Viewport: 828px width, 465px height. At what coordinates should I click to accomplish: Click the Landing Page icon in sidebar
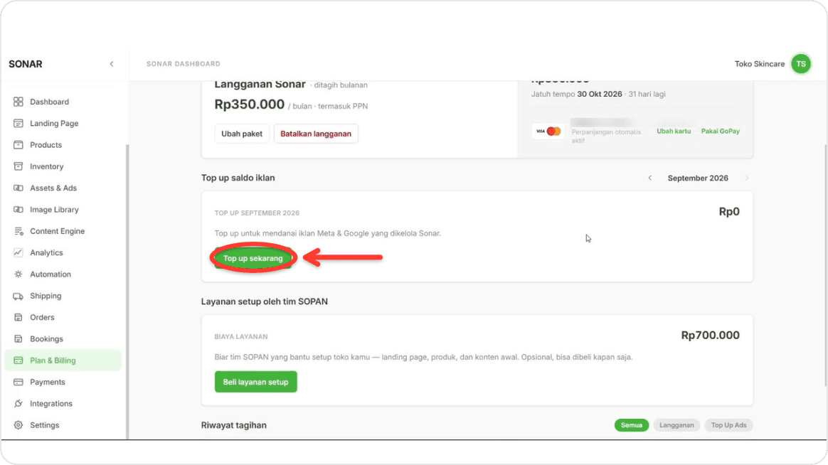[x=18, y=123]
